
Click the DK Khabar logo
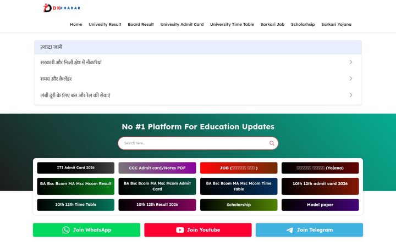pos(62,8)
